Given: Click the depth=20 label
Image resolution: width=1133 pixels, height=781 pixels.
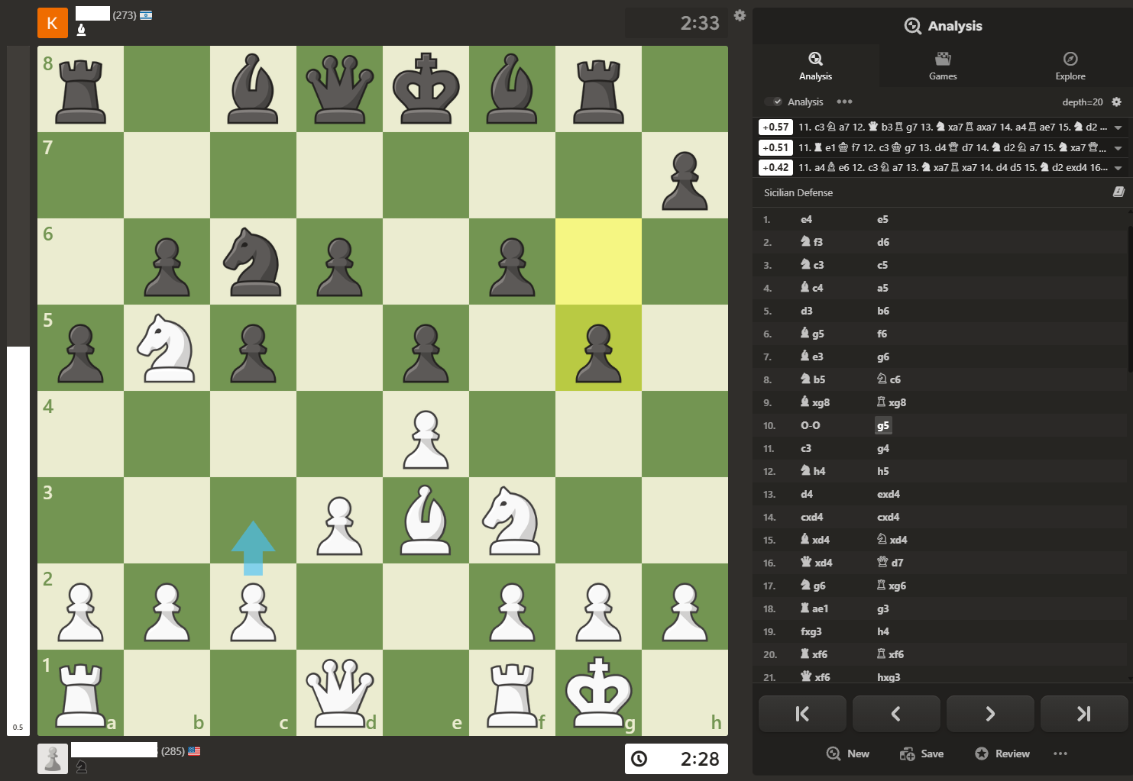Looking at the screenshot, I should (1083, 102).
